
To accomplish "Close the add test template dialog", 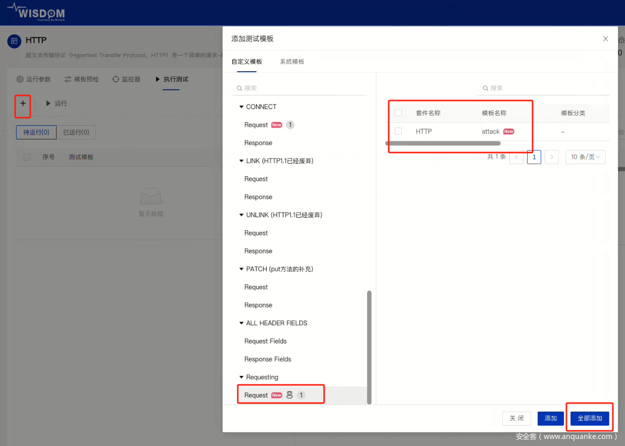I will (x=605, y=39).
